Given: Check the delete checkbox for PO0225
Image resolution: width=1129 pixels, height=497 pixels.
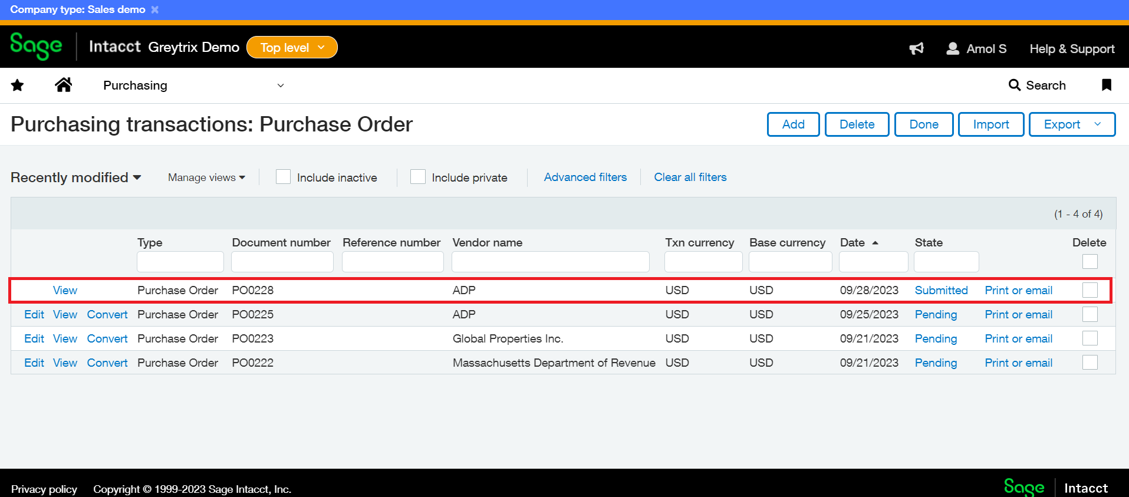Looking at the screenshot, I should [x=1090, y=314].
